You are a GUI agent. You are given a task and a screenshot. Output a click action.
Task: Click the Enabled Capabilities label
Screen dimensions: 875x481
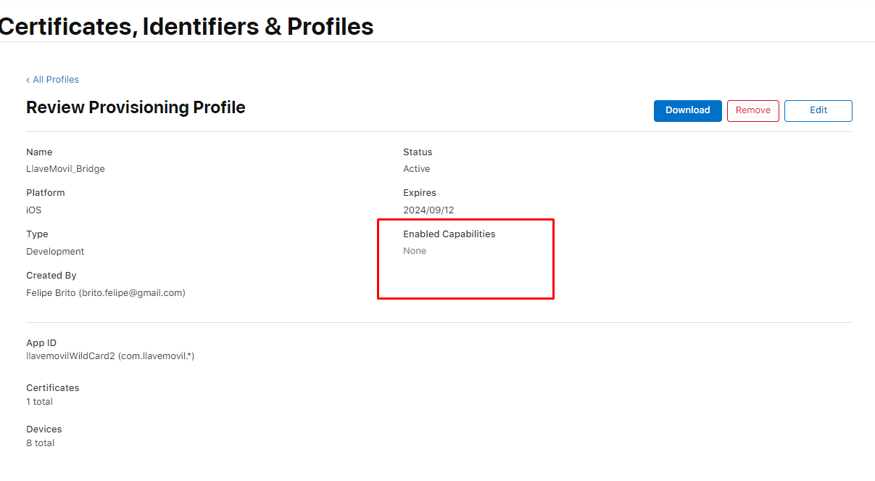(x=449, y=234)
